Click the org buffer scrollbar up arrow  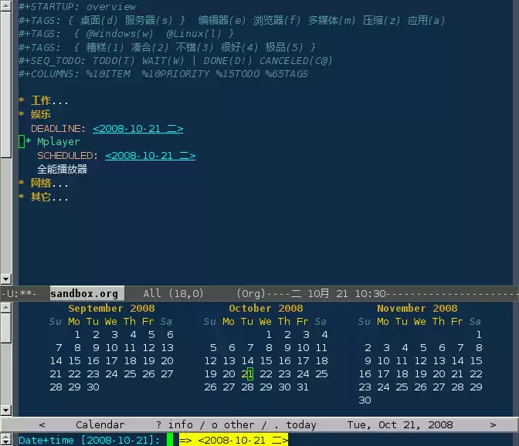click(x=6, y=5)
